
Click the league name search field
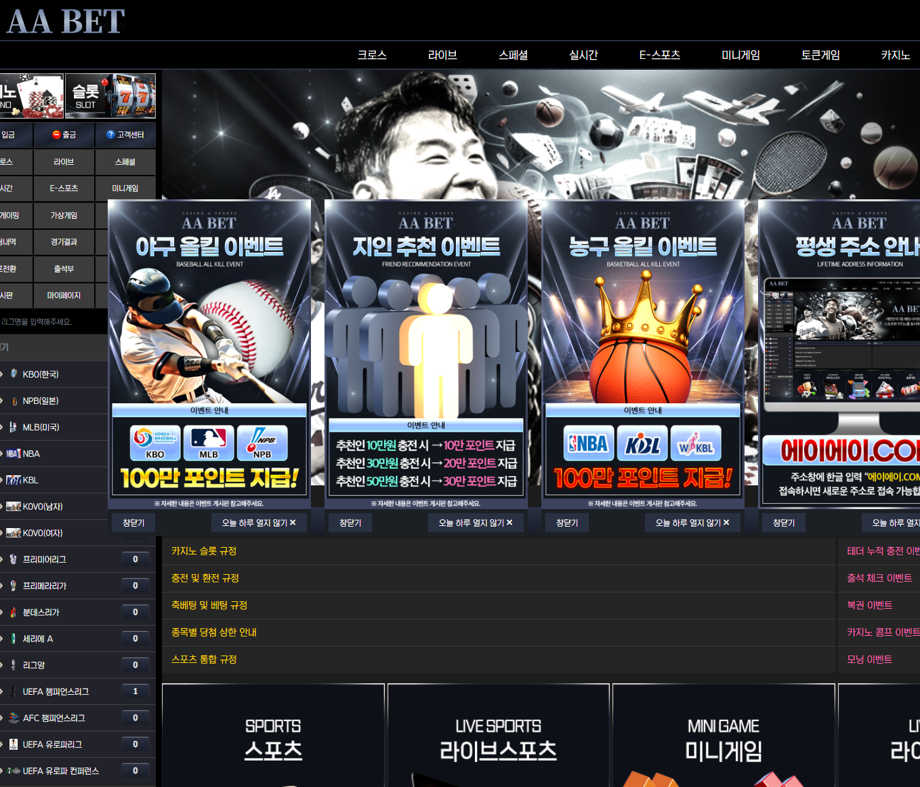tap(54, 322)
